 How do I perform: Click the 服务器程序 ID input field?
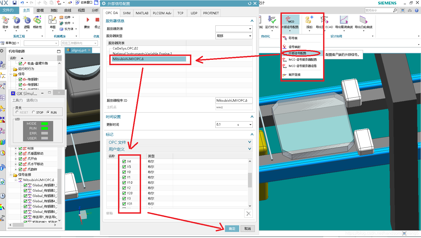(x=234, y=101)
